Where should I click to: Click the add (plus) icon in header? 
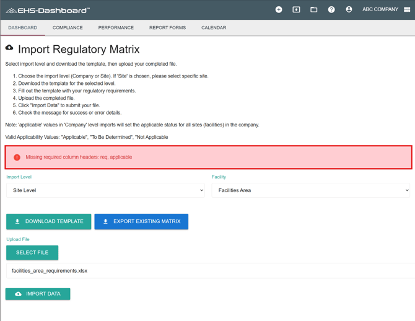tap(279, 9)
